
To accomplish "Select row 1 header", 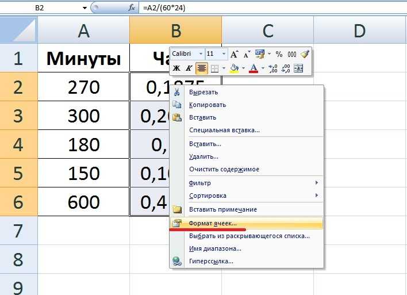I will [x=19, y=58].
